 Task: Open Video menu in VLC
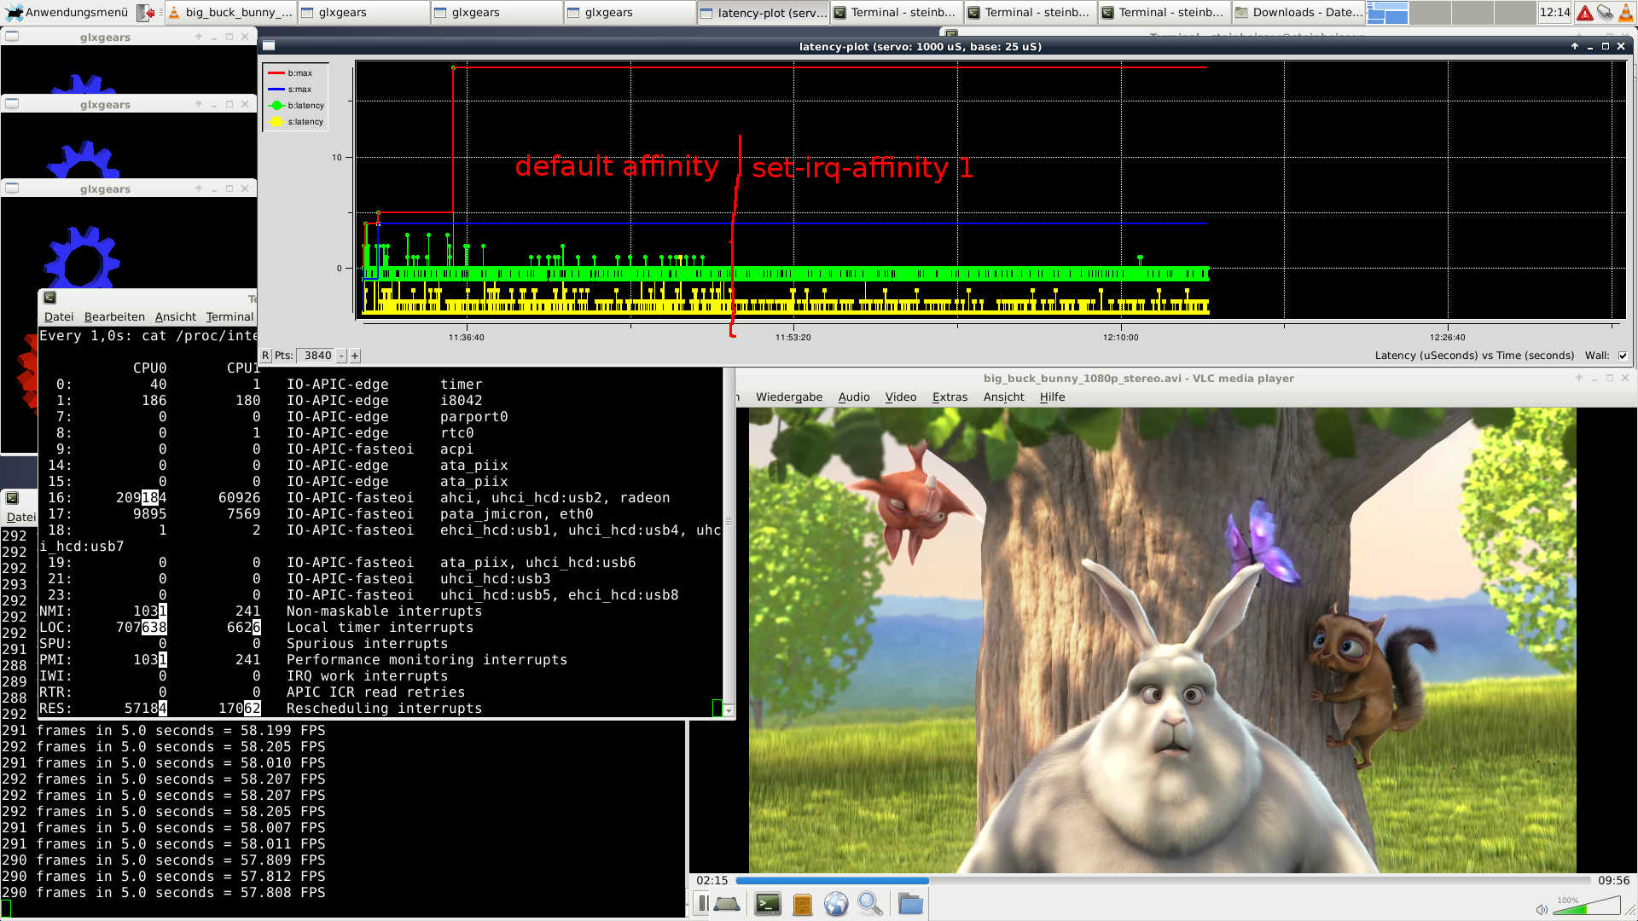tap(901, 397)
